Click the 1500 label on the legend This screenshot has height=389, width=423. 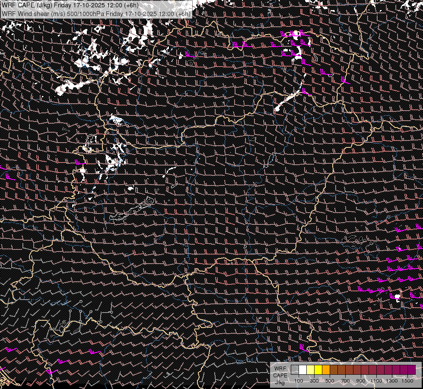pyautogui.click(x=407, y=381)
